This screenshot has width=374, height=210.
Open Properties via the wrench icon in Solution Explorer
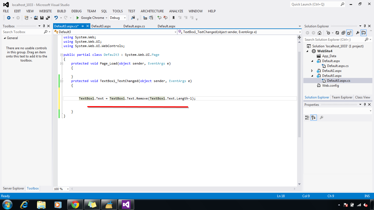358,33
